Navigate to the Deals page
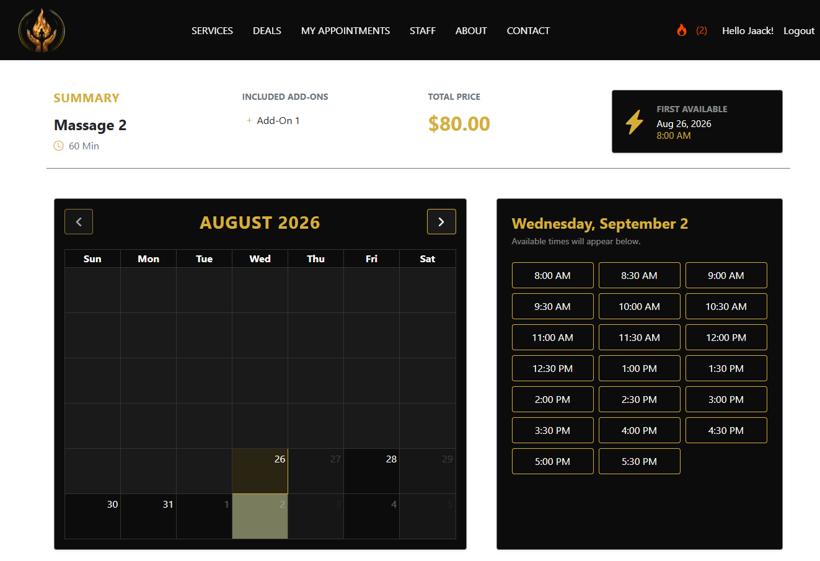The height and width of the screenshot is (561, 820). [267, 30]
